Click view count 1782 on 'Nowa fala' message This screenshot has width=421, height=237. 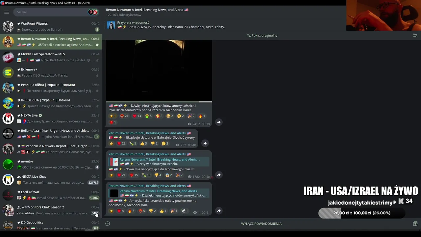point(194,177)
